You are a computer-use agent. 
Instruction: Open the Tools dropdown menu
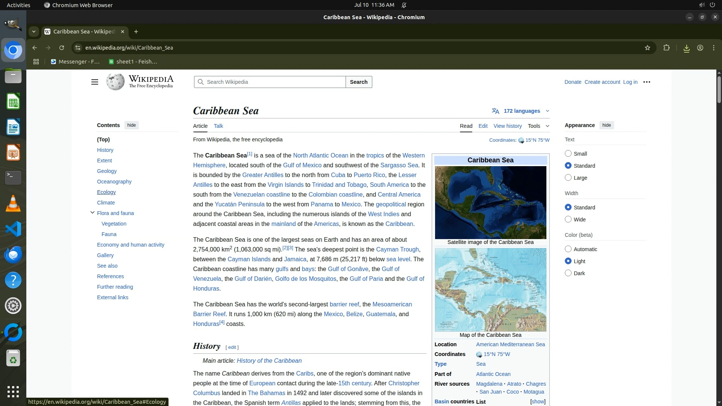click(x=538, y=126)
